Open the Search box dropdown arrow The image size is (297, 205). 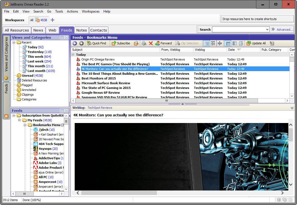tap(267, 30)
